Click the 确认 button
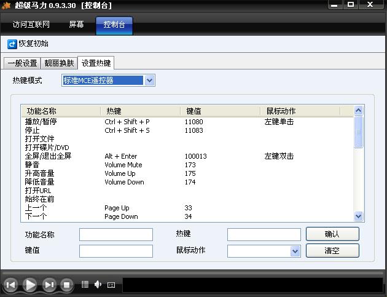This screenshot has height=297, width=387. tap(332, 234)
